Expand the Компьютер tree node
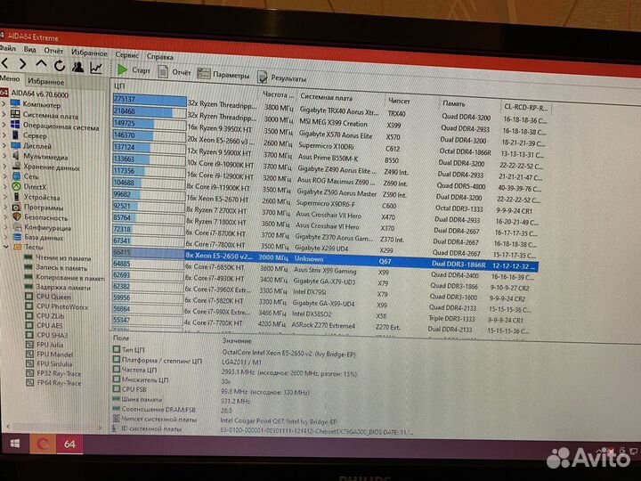The height and width of the screenshot is (481, 641). coord(4,103)
